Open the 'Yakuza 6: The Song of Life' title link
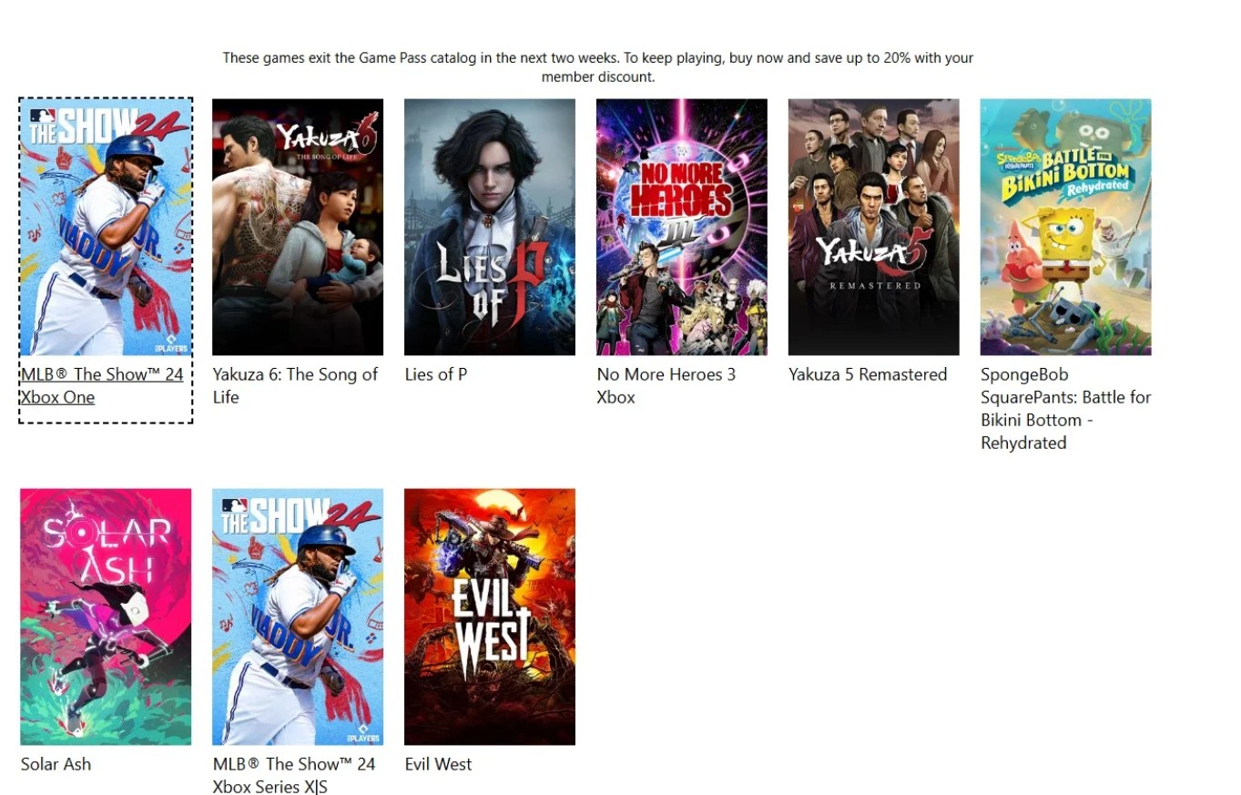This screenshot has height=795, width=1241. click(295, 385)
